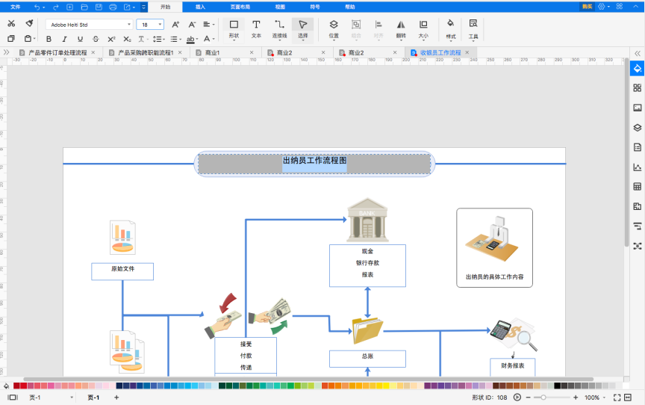Open the Position layering tool
Image resolution: width=645 pixels, height=405 pixels.
coord(334,30)
